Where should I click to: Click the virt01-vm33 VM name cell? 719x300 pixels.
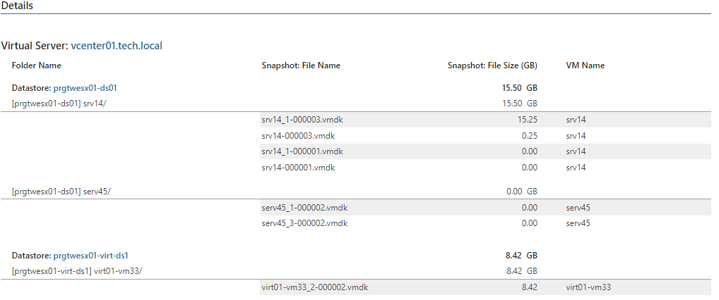[x=588, y=287]
